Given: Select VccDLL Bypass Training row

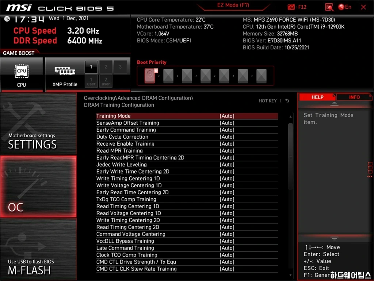Looking at the screenshot, I should click(187, 241).
